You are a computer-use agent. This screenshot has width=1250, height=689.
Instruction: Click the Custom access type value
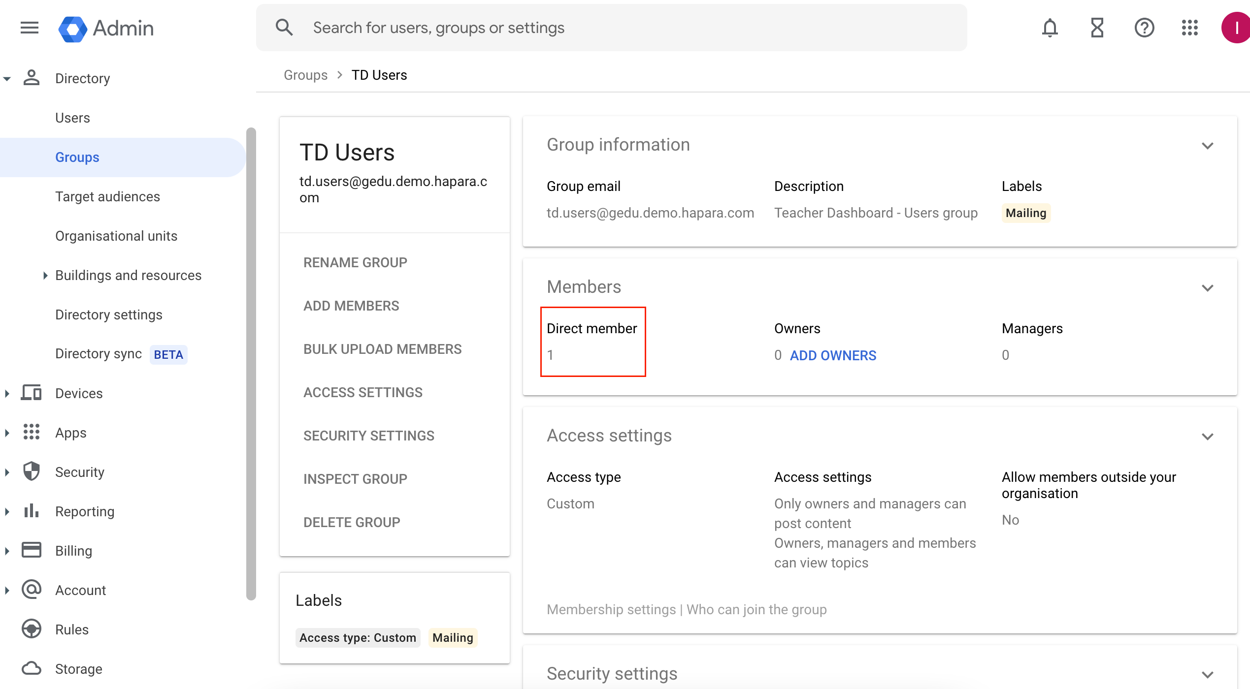pos(570,504)
